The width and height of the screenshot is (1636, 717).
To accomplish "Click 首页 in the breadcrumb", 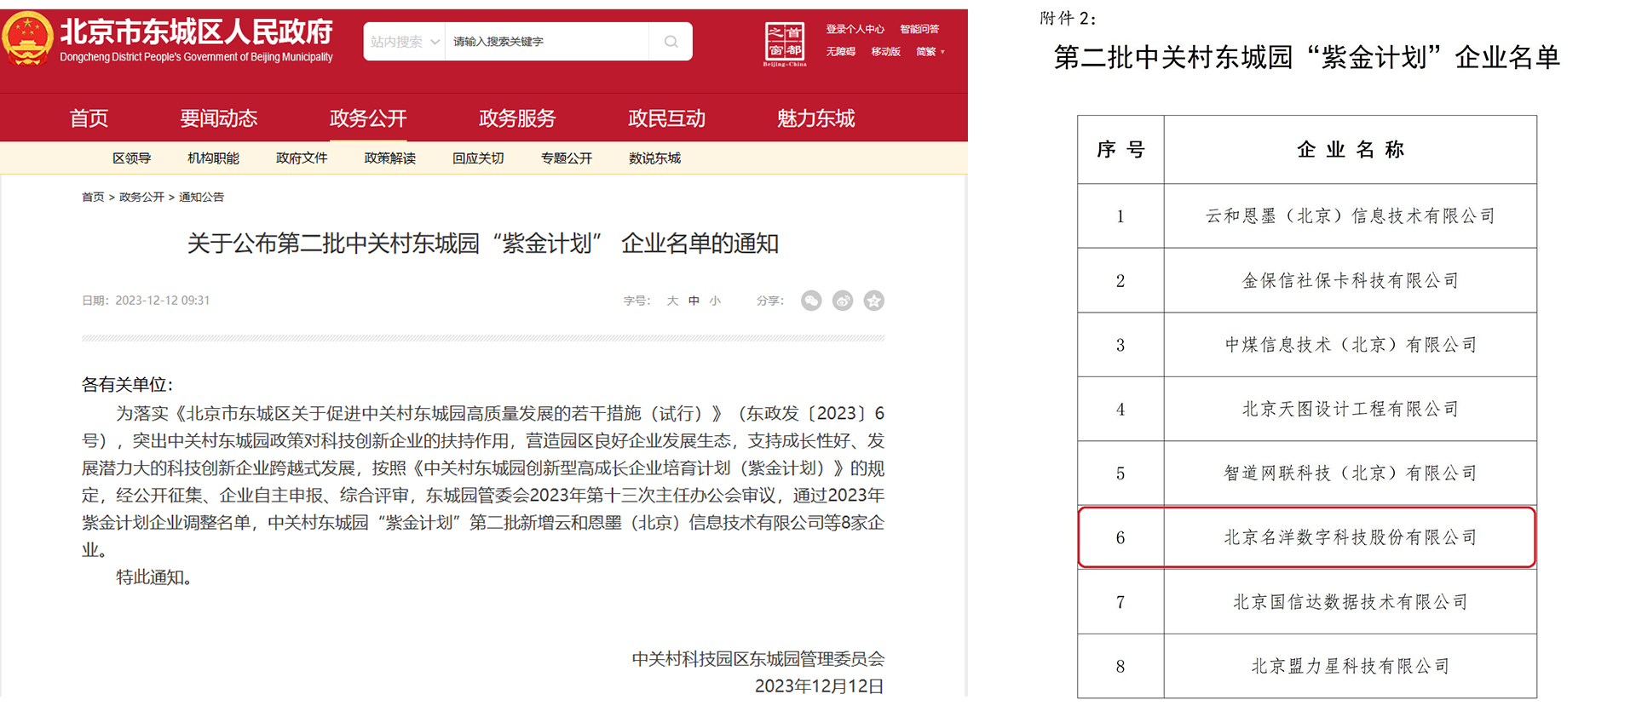I will pos(93,198).
